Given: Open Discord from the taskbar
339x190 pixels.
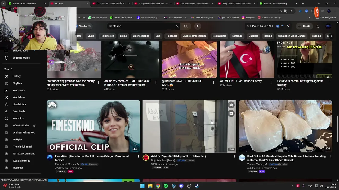Looking at the screenshot, I should [x=181, y=186].
